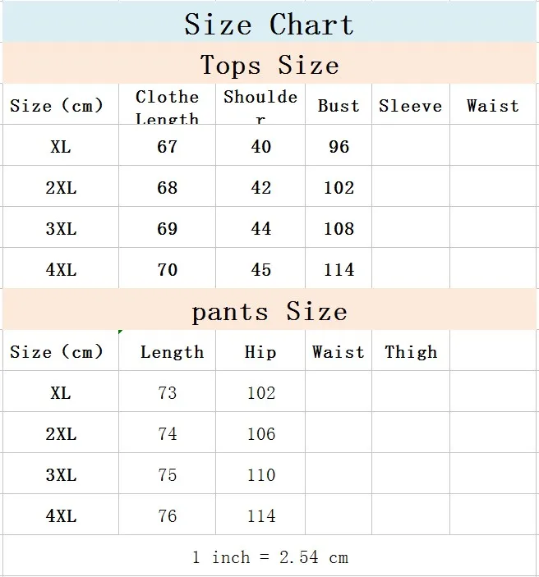Select the bust value 108 cell

click(339, 227)
